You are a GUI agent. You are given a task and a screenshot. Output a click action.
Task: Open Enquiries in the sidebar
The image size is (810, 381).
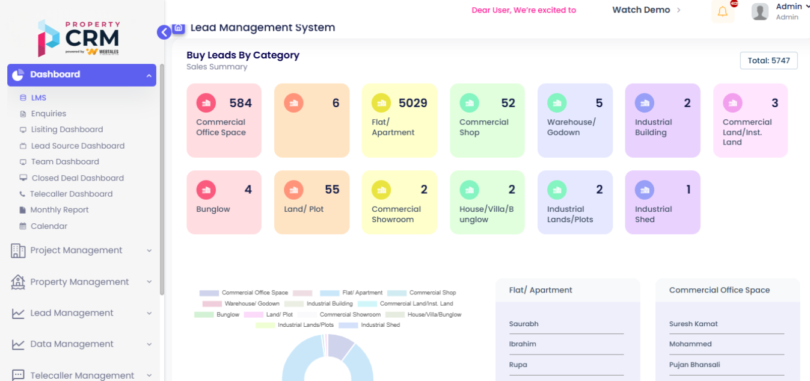click(48, 114)
